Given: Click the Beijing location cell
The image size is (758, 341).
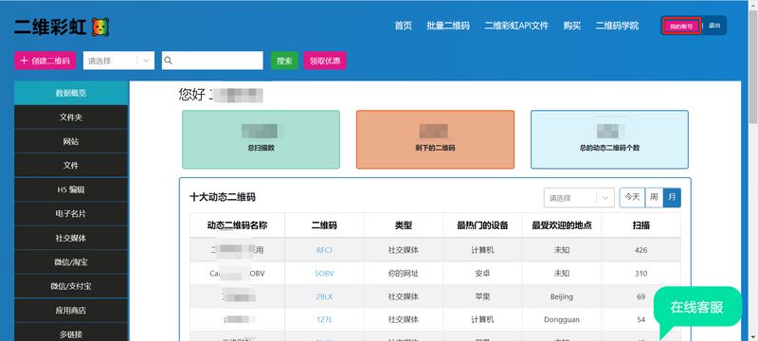Looking at the screenshot, I should [x=562, y=296].
